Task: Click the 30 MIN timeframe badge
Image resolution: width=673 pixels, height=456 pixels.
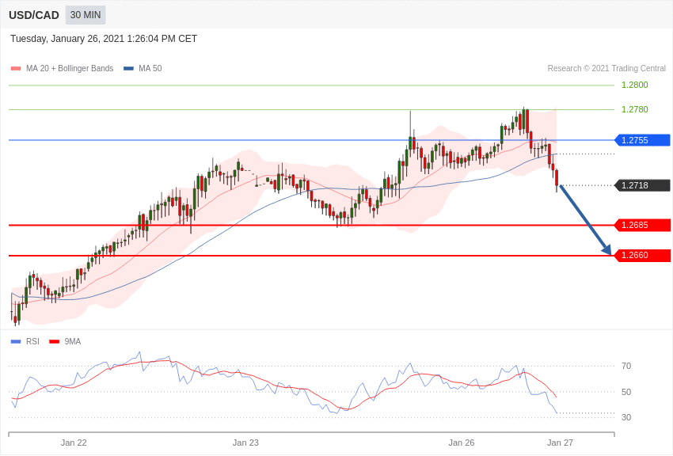Action: [86, 15]
